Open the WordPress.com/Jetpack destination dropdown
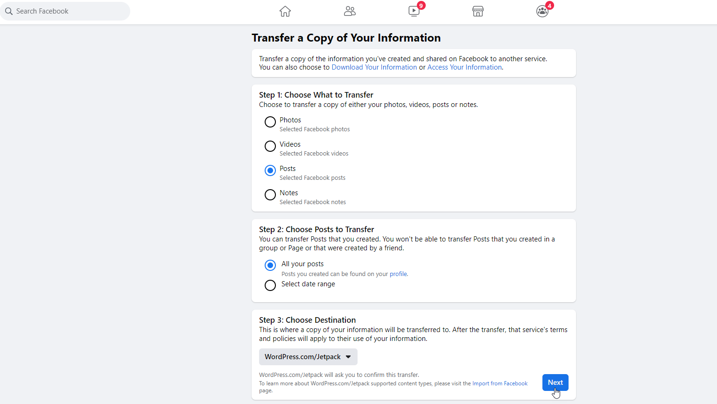Viewport: 717px width, 404px height. pos(308,357)
